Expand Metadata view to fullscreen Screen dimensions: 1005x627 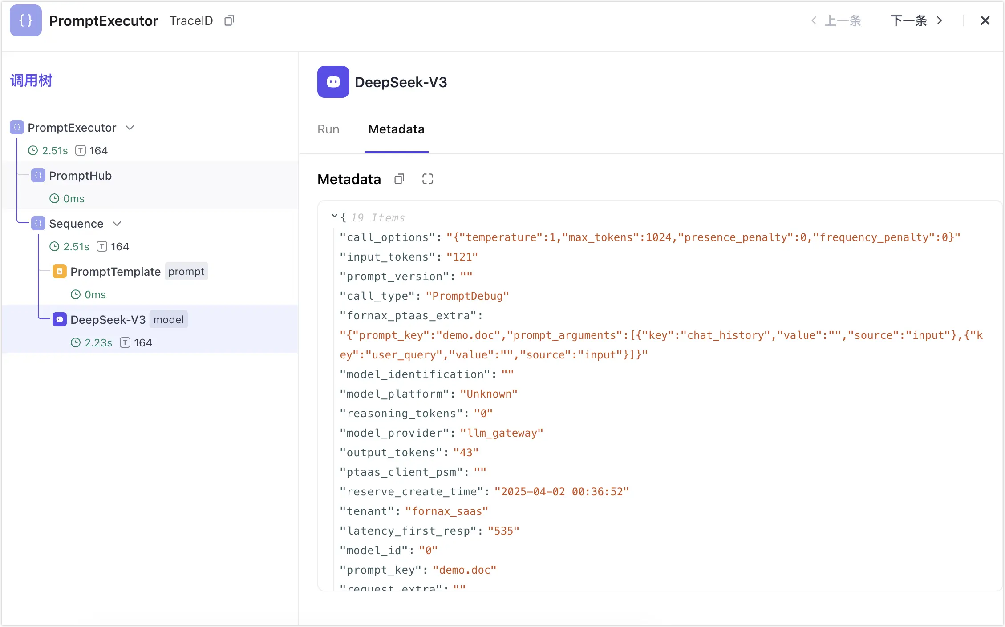428,179
